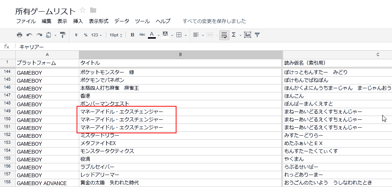Apply percent number format
This screenshot has width=392, height=187.
[x=86, y=35]
